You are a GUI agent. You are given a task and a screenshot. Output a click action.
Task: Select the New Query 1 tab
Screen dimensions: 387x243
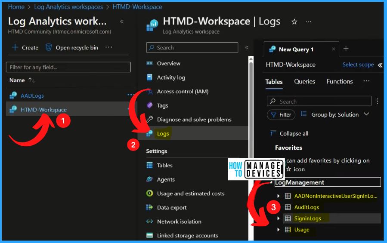click(x=296, y=49)
